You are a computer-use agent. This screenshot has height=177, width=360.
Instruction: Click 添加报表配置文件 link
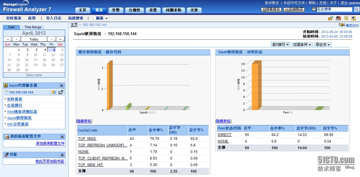(x=50, y=143)
